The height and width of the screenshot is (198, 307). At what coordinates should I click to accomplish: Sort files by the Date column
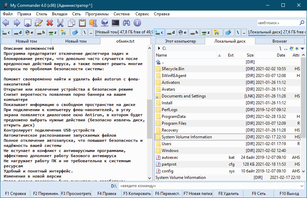[271, 55]
